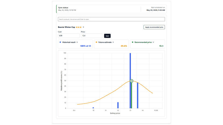
Task: Click the 'Beanie Winter Cap' product title
Action: 67,27
